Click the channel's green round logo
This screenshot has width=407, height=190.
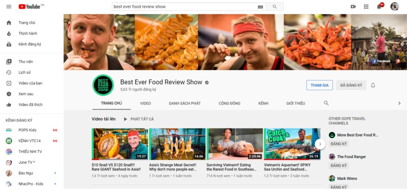(103, 85)
